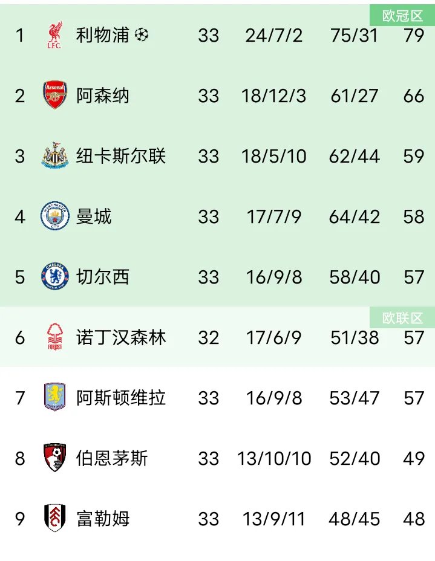Click the Bournemouth club crest

pos(55,457)
